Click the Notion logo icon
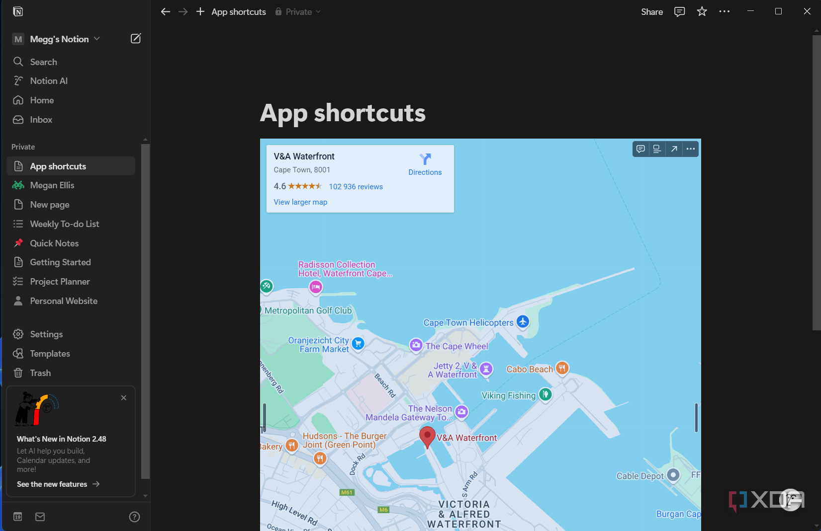The width and height of the screenshot is (821, 531). point(18,11)
